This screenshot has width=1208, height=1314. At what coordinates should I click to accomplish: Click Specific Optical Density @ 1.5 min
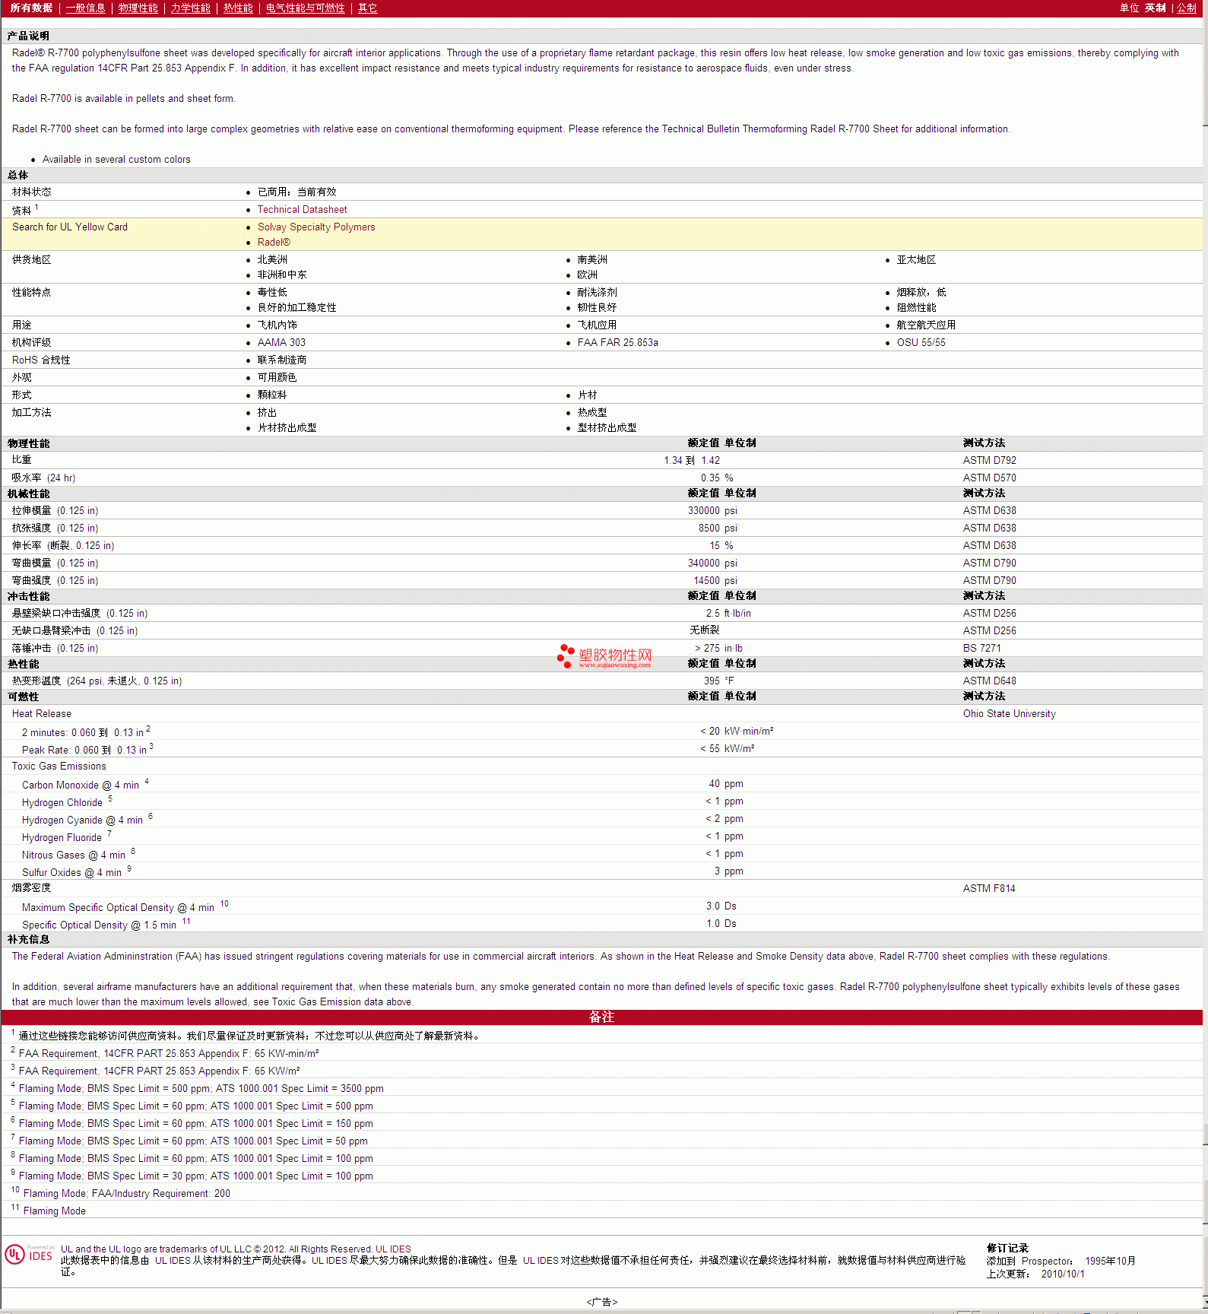(99, 925)
